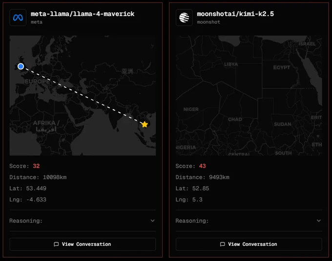
Task: Click speech bubble icon in llama View Conversation
Action: coord(56,244)
